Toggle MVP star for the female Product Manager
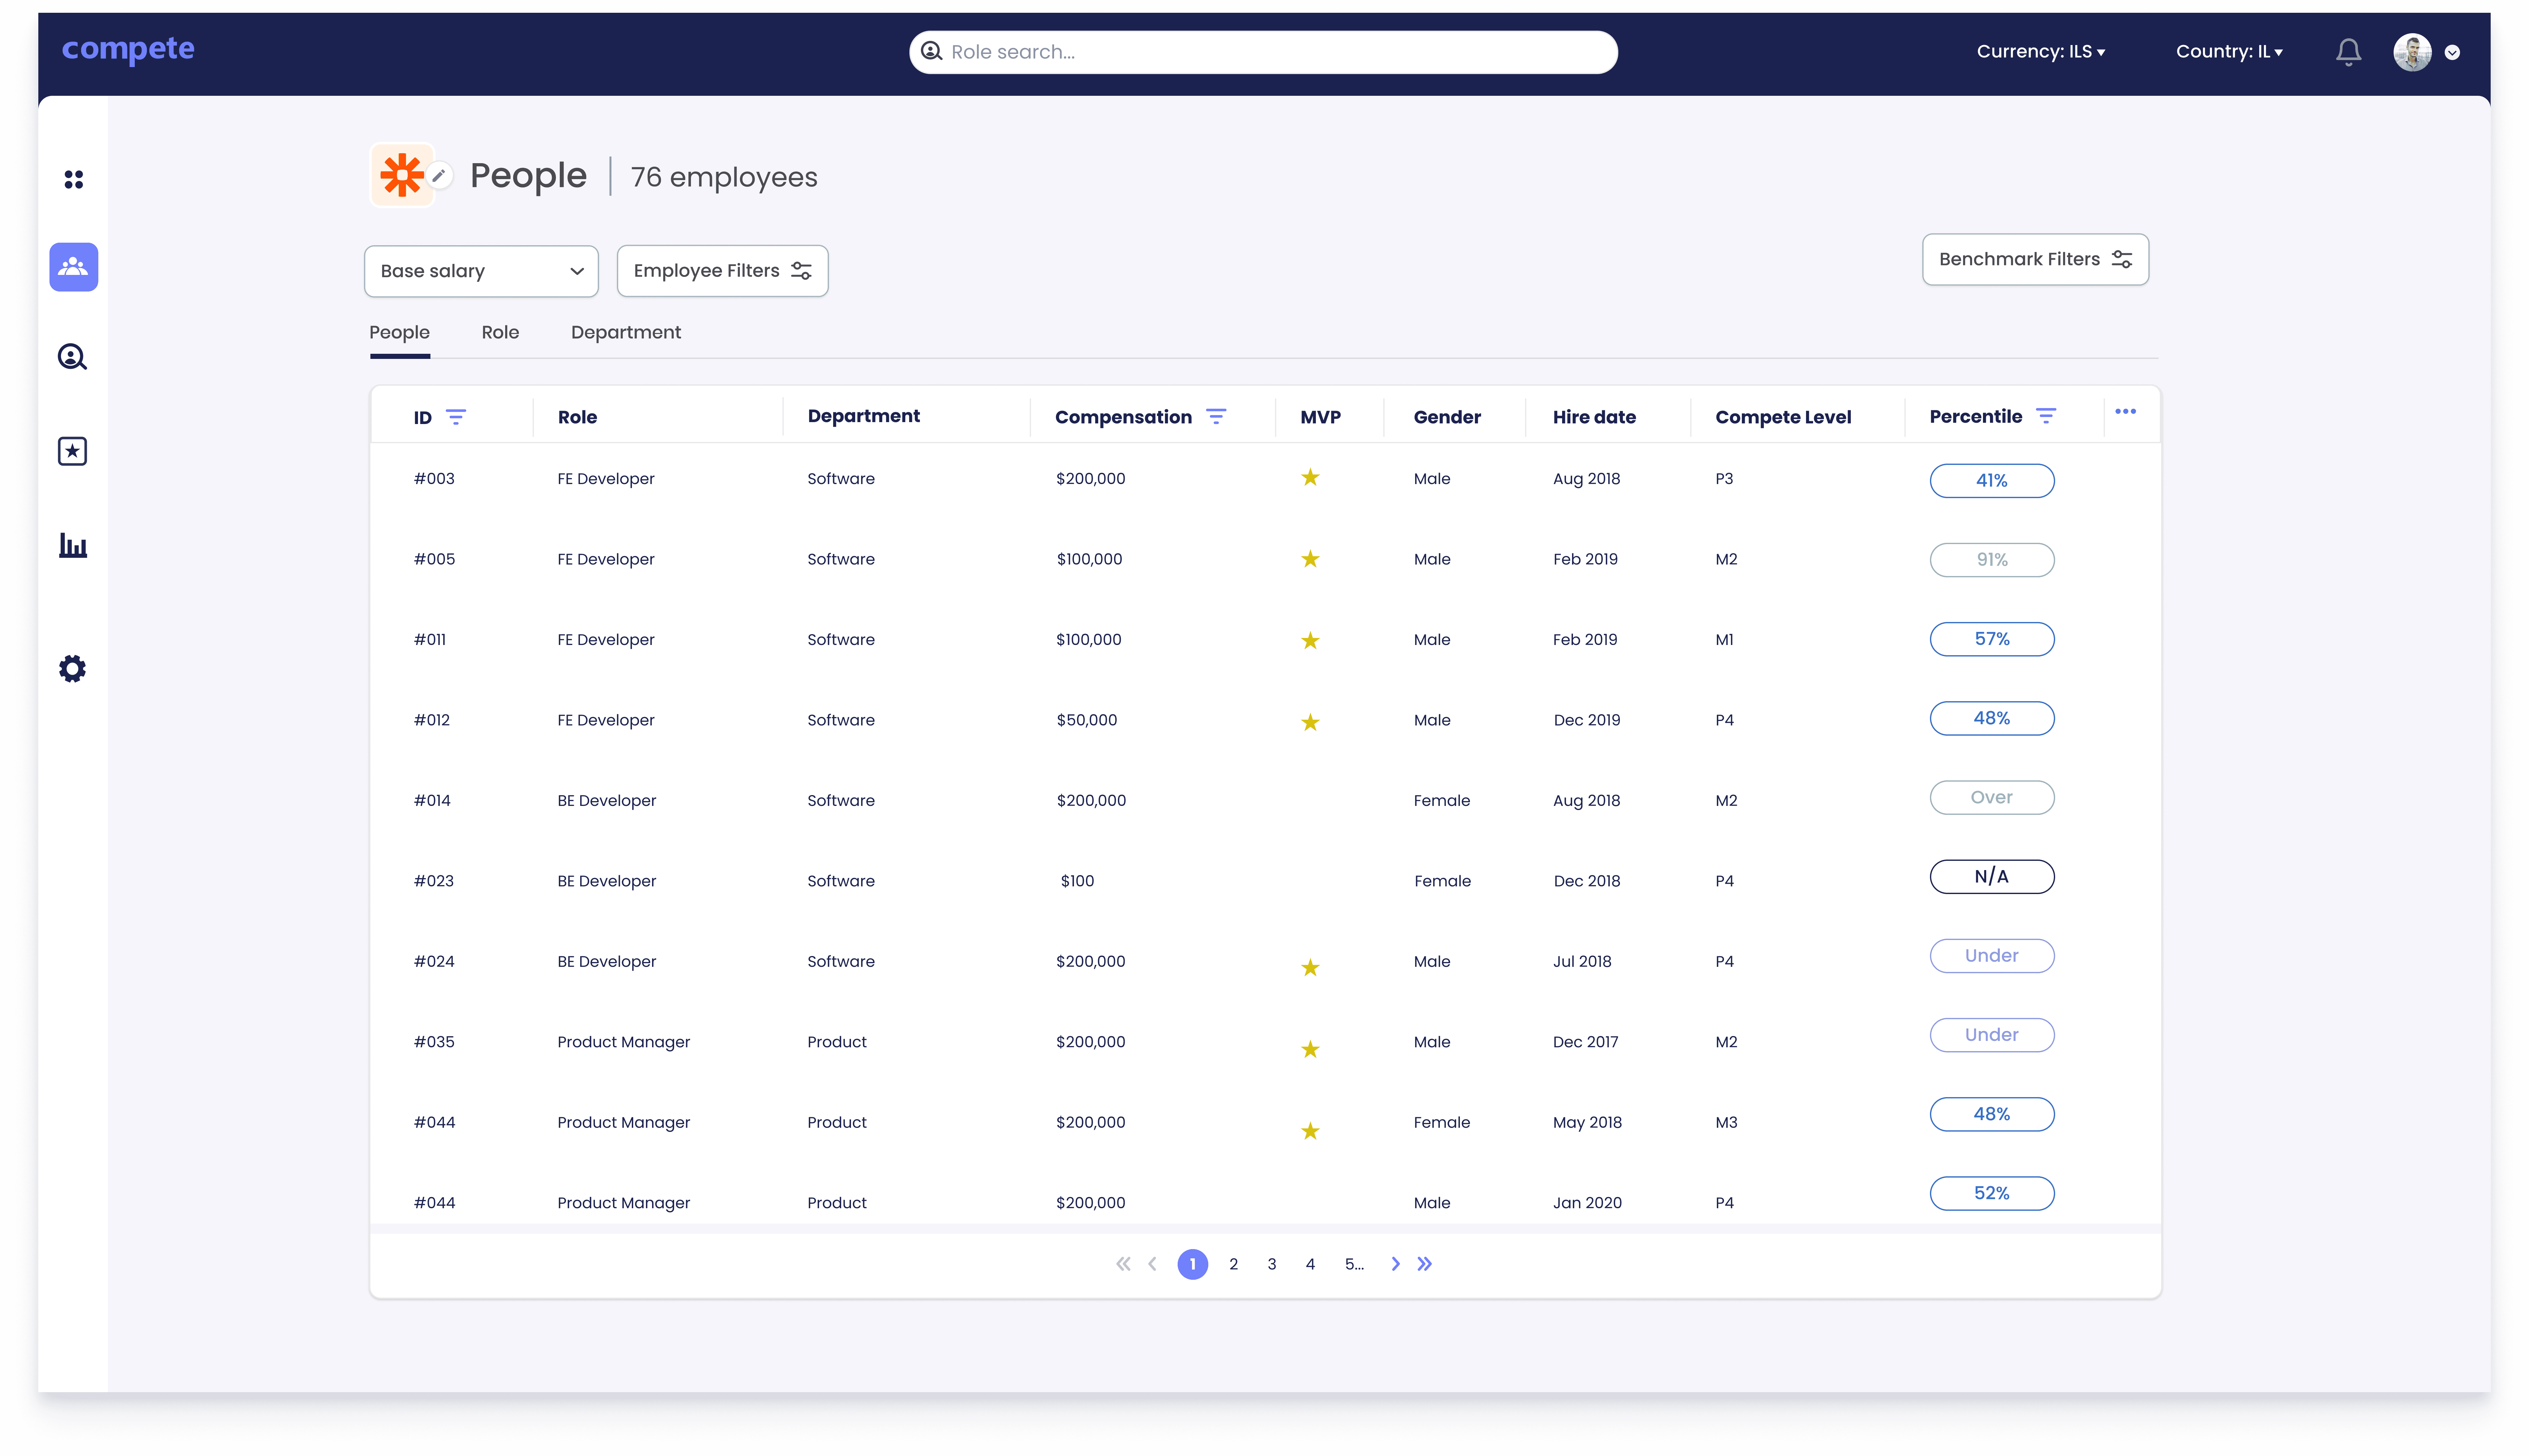Image resolution: width=2529 pixels, height=1456 pixels. pyautogui.click(x=1310, y=1131)
